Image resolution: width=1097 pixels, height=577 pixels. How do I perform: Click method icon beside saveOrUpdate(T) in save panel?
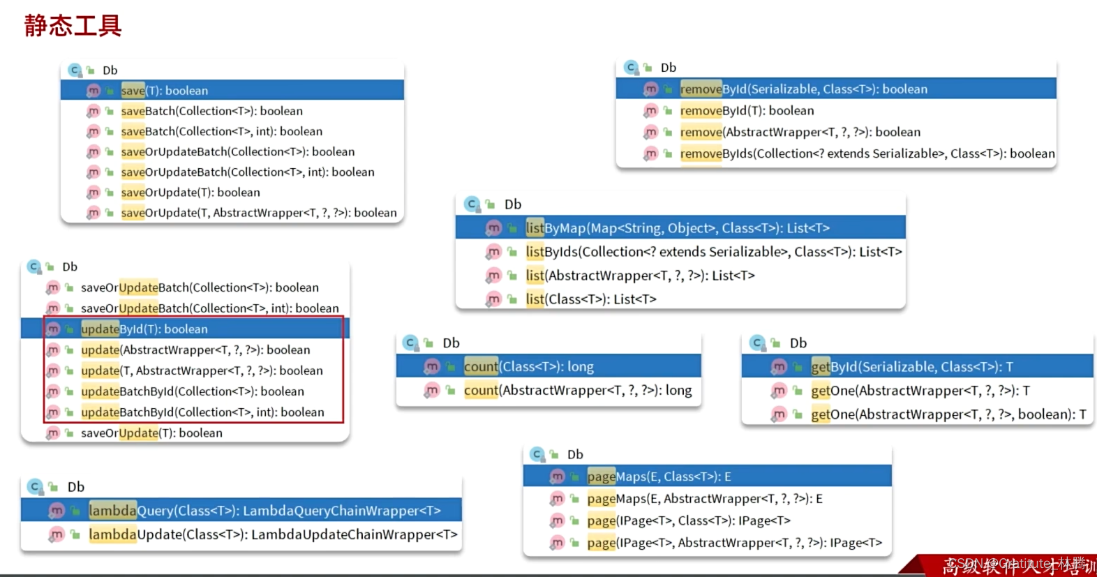[x=94, y=193]
